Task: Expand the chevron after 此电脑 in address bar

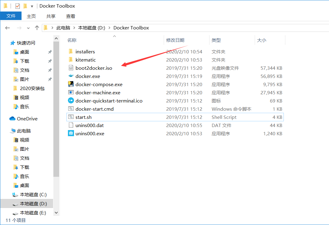Action: click(74, 28)
